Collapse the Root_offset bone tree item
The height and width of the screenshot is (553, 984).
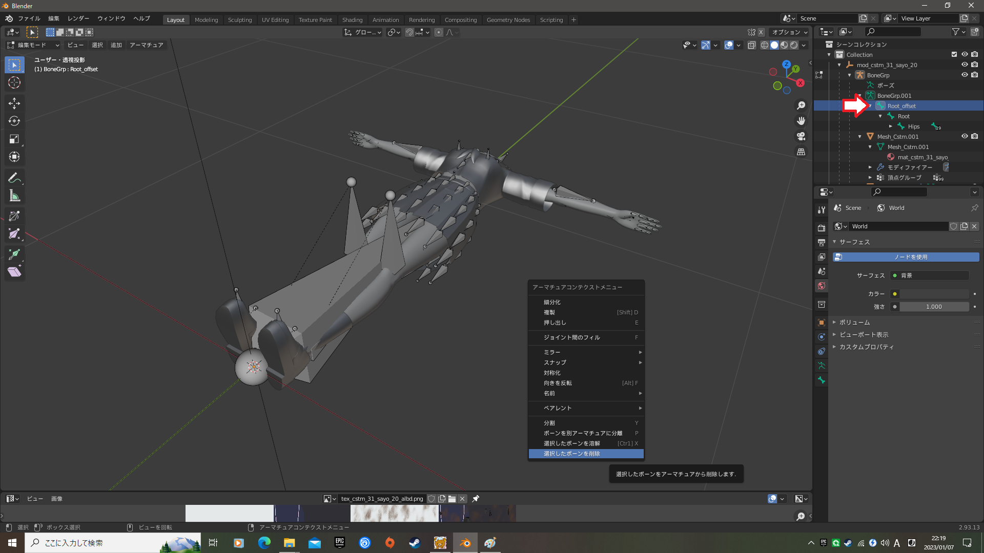pos(870,106)
